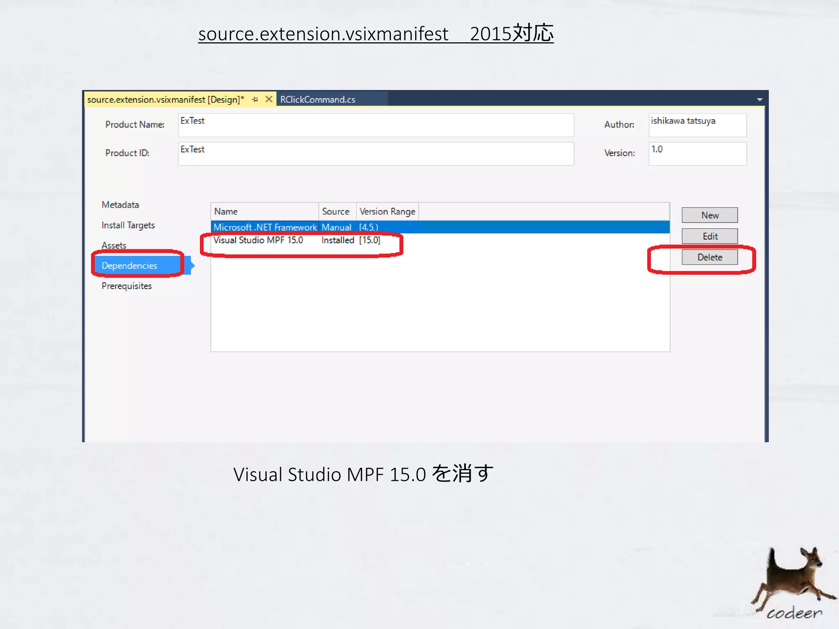The image size is (839, 629).
Task: Sort by the Source column header
Action: [337, 211]
